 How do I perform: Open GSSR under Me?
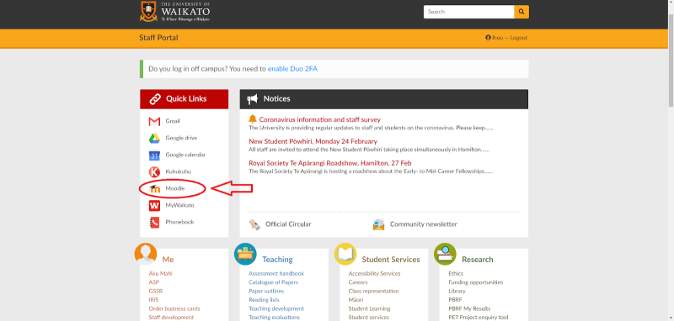(x=156, y=291)
